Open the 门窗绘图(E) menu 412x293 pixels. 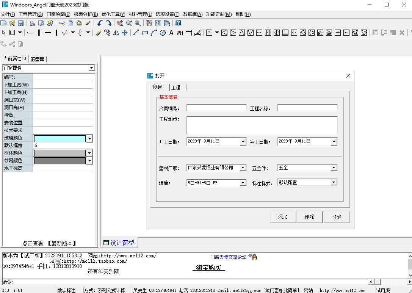coord(58,14)
